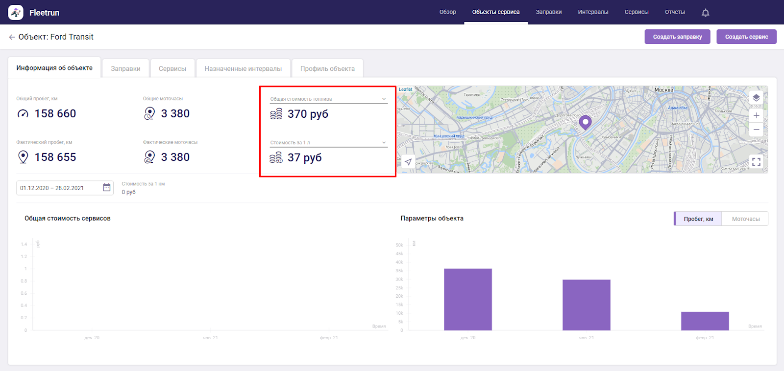The image size is (784, 371).
Task: Switch to the Назначенные интервалы tab
Action: pyautogui.click(x=243, y=69)
